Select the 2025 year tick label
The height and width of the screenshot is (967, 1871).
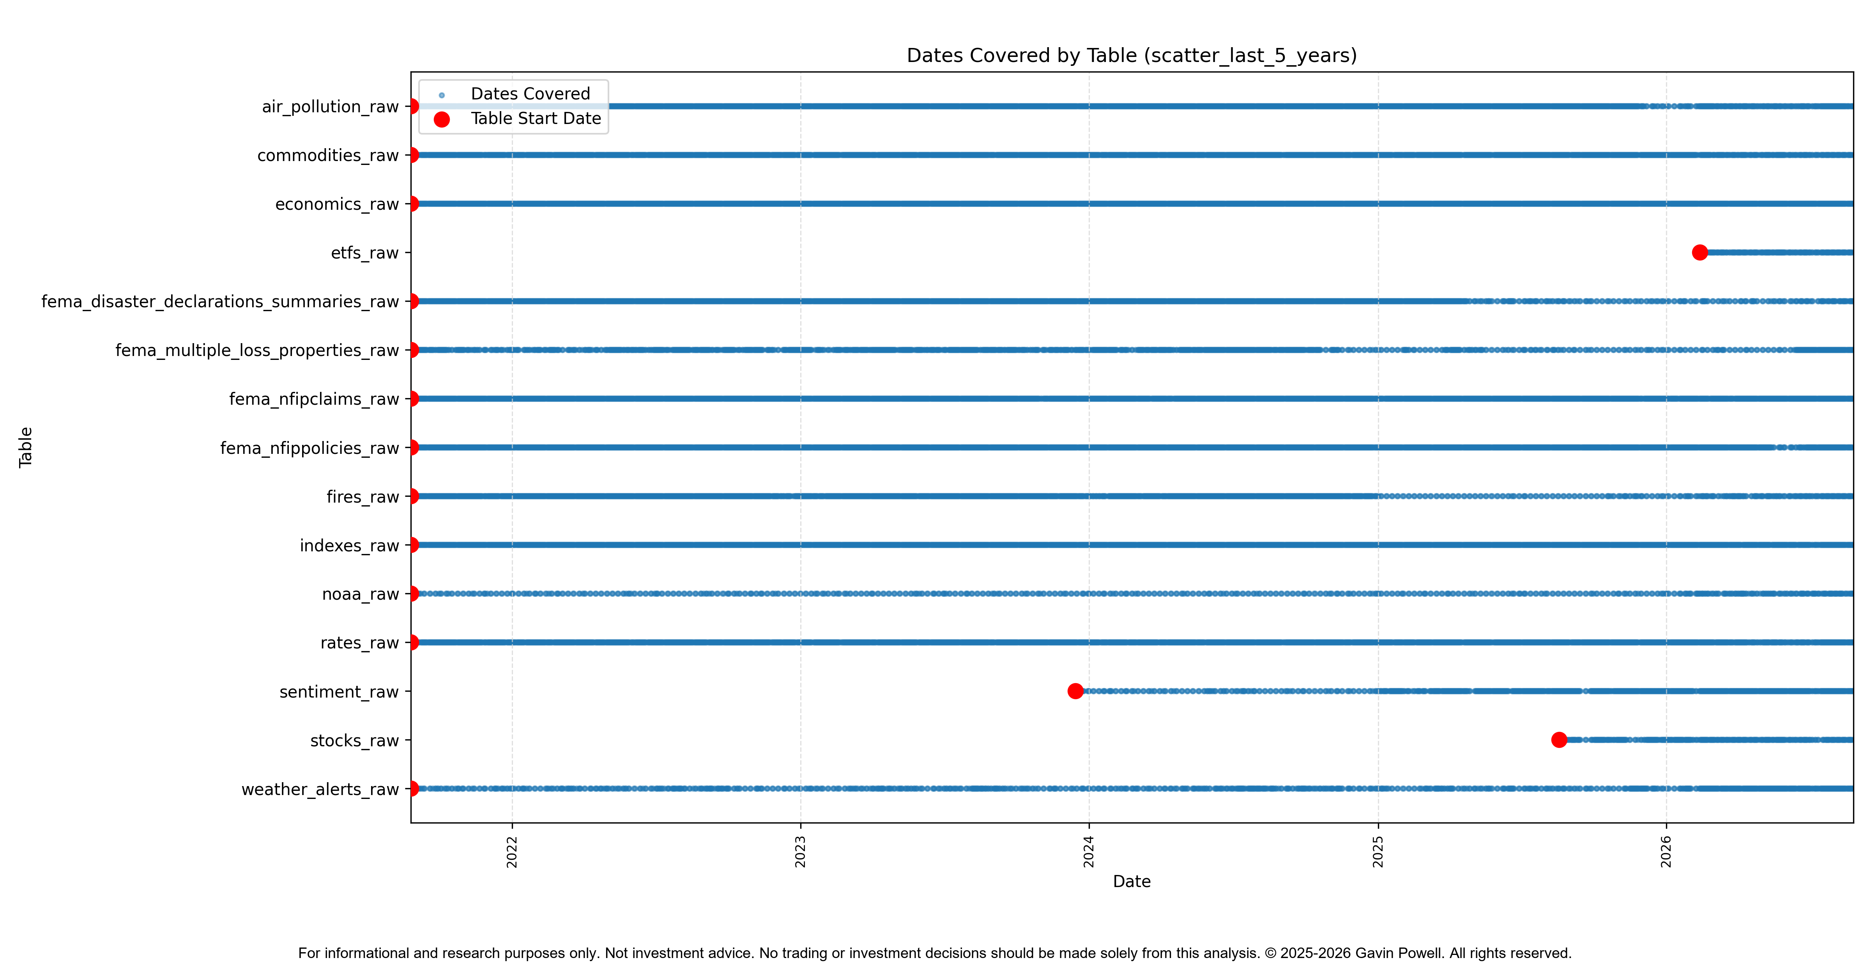(x=1378, y=851)
